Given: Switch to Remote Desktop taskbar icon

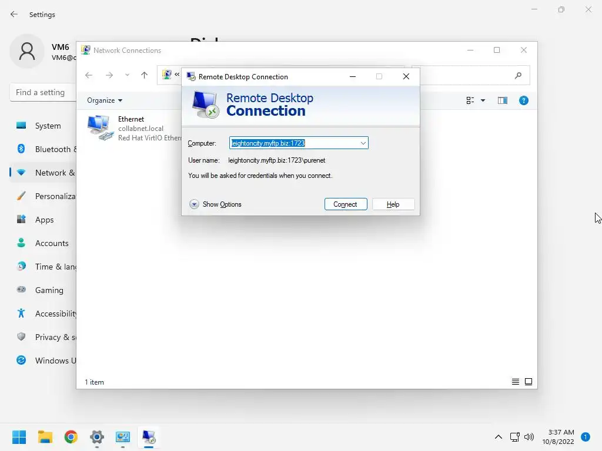Looking at the screenshot, I should 149,437.
